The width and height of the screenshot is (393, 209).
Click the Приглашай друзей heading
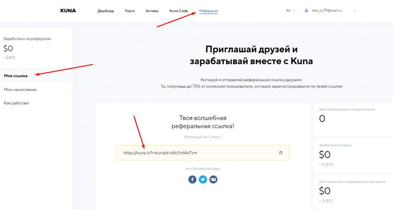click(x=251, y=55)
